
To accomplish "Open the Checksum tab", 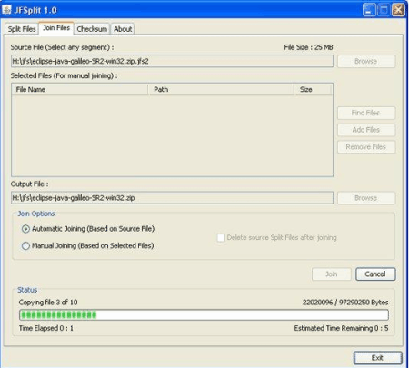I will (x=92, y=29).
